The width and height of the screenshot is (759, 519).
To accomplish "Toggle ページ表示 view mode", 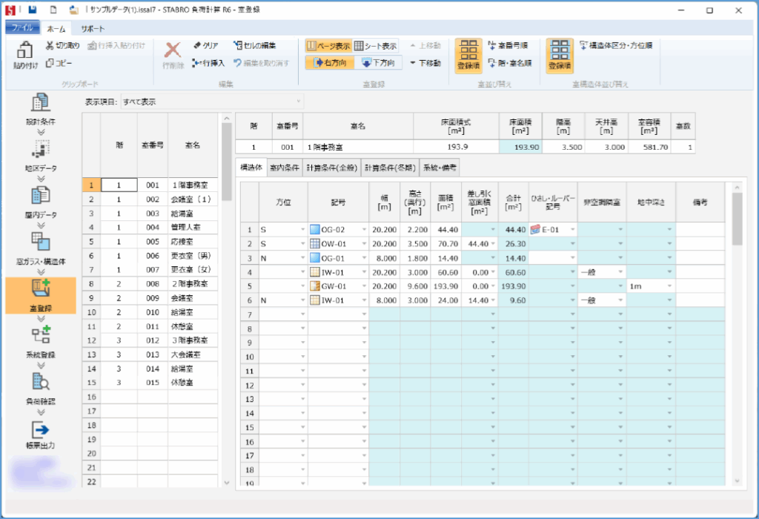I will point(328,45).
